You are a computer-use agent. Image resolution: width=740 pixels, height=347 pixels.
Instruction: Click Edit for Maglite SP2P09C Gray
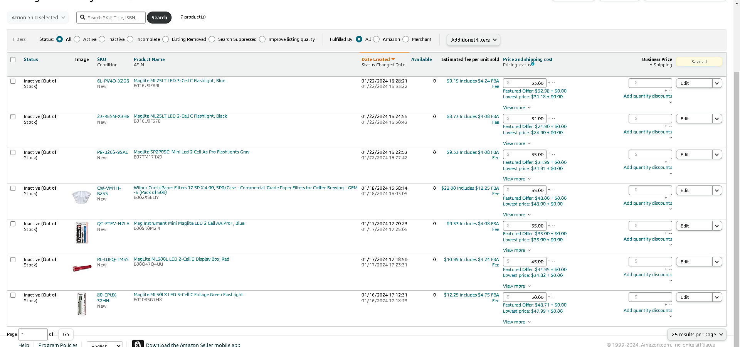tap(694, 155)
